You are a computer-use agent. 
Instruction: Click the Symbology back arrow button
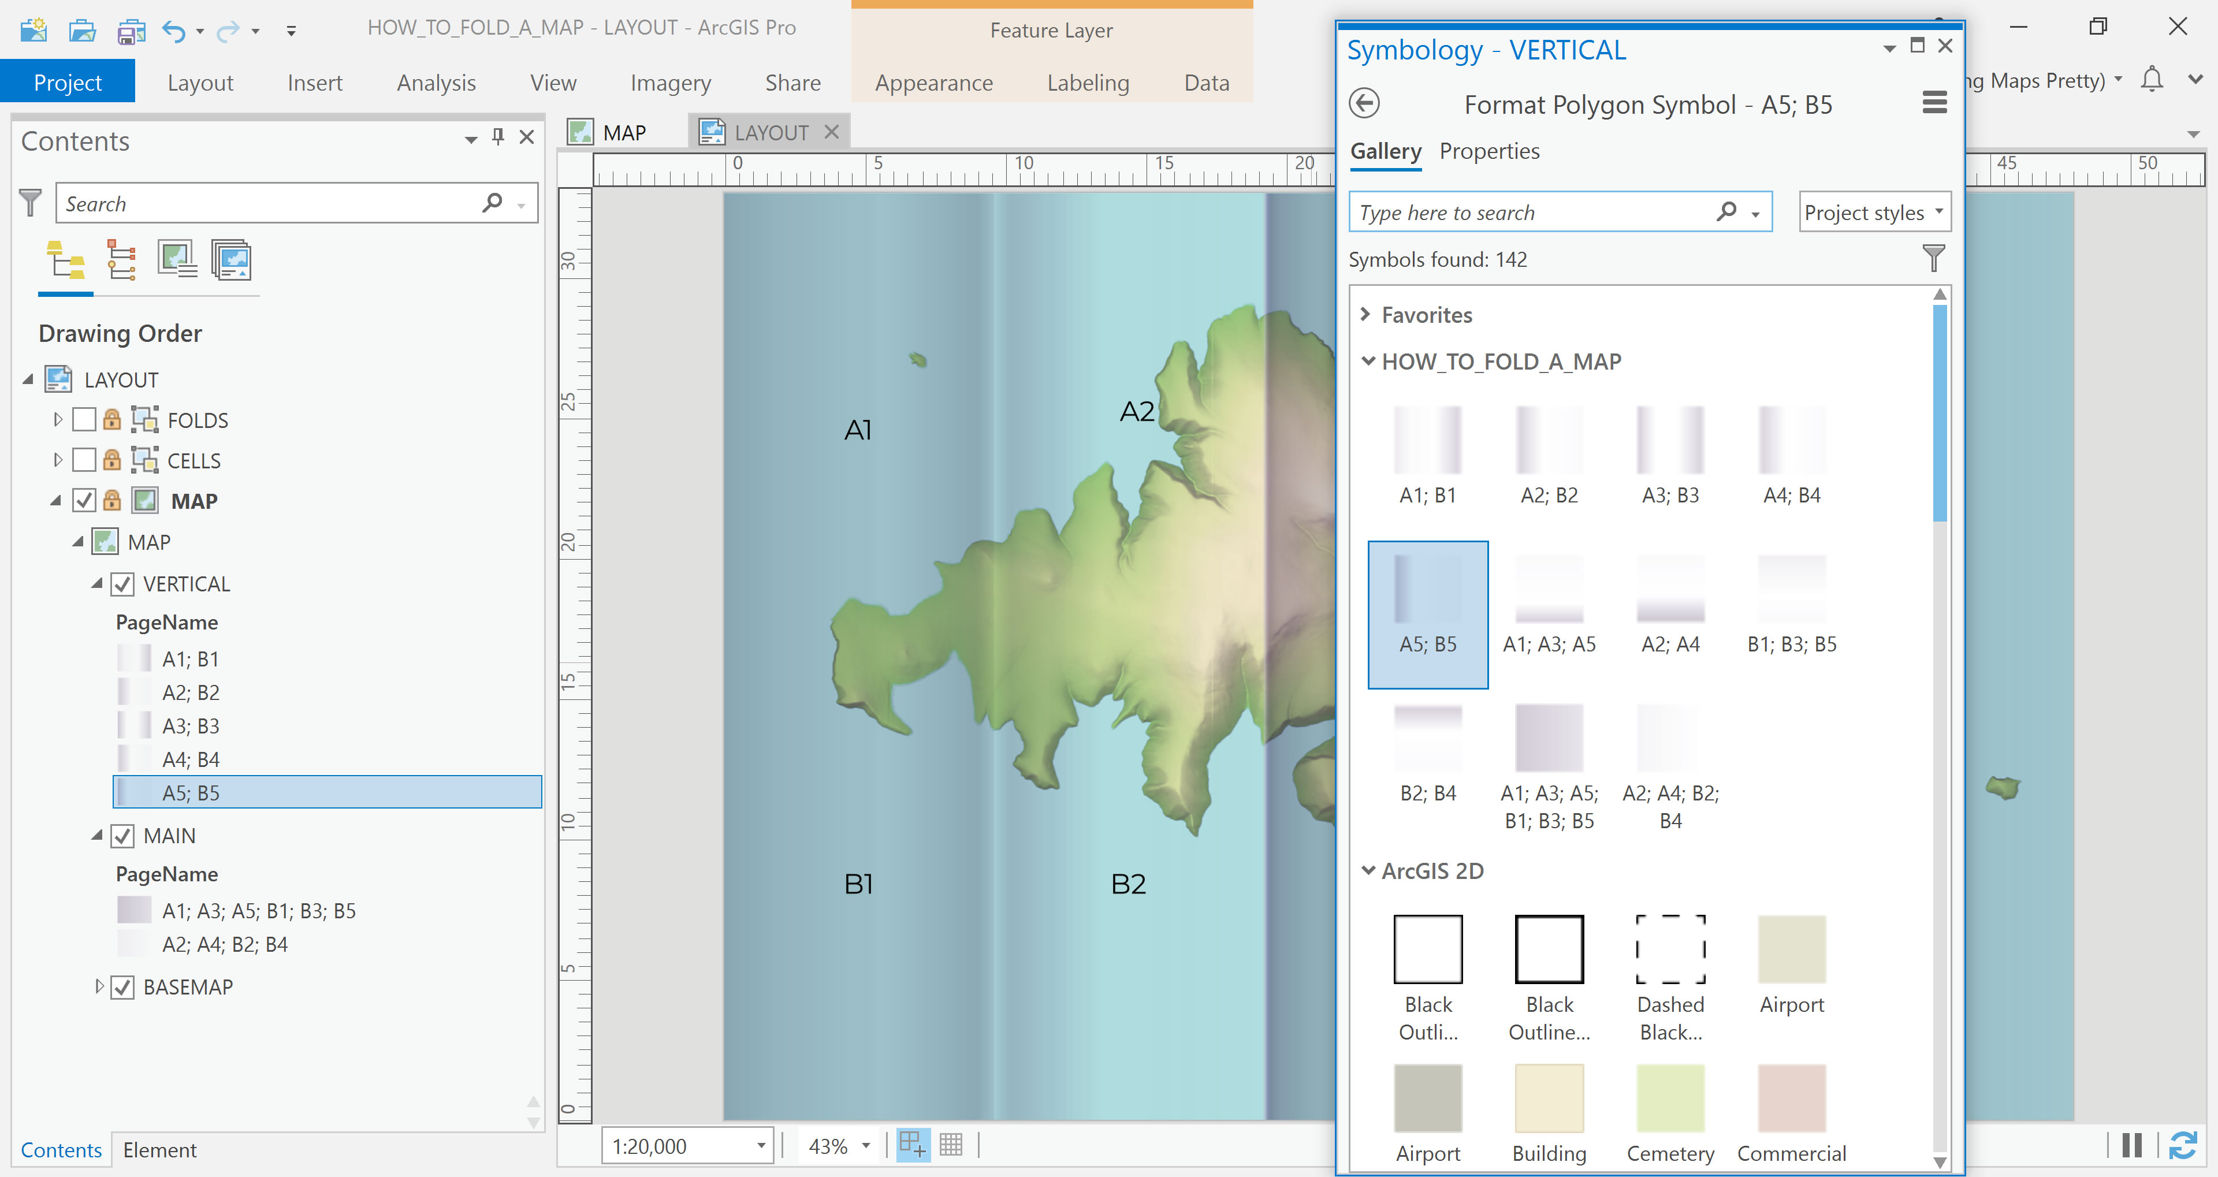1364,103
